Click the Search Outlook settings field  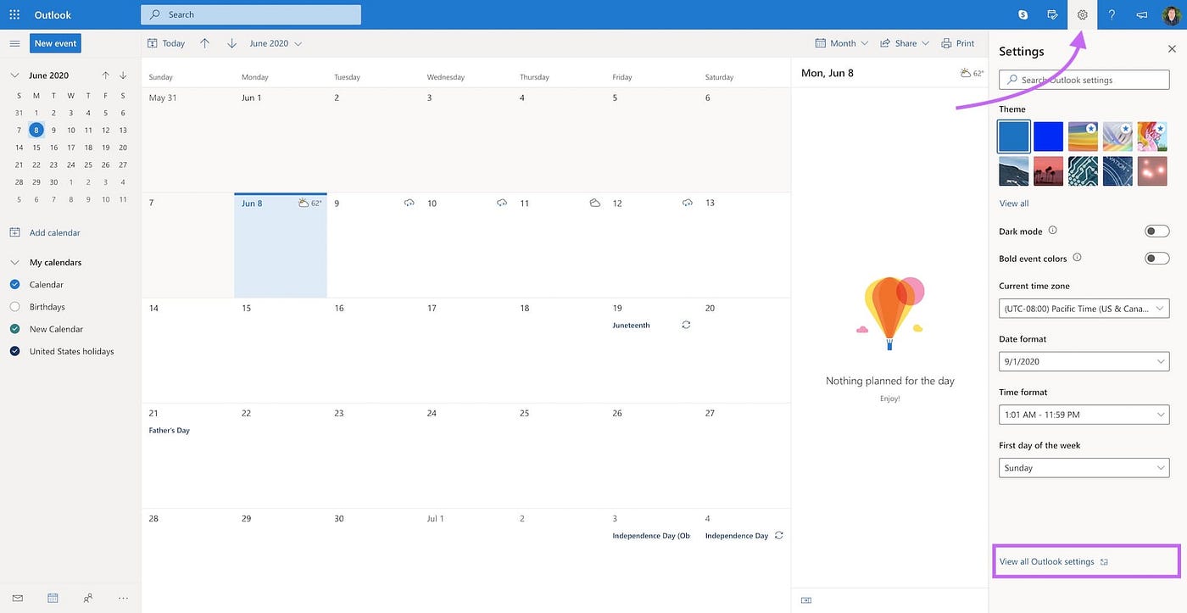point(1084,80)
